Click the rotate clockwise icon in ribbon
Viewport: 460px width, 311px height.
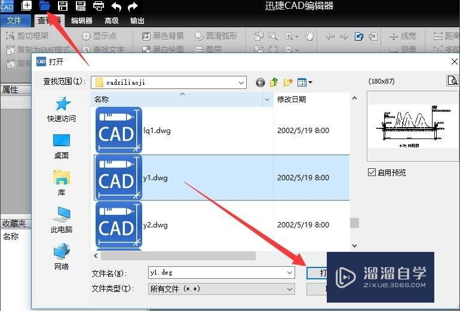pyautogui.click(x=373, y=36)
